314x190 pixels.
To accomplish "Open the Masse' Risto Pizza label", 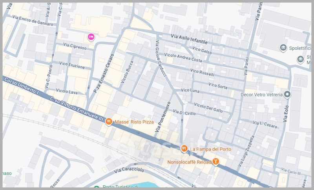I will pyautogui.click(x=134, y=122).
